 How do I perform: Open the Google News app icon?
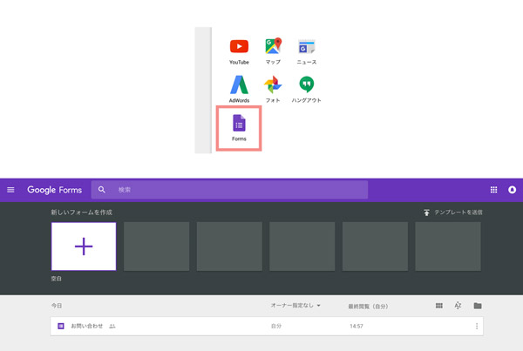pos(306,47)
